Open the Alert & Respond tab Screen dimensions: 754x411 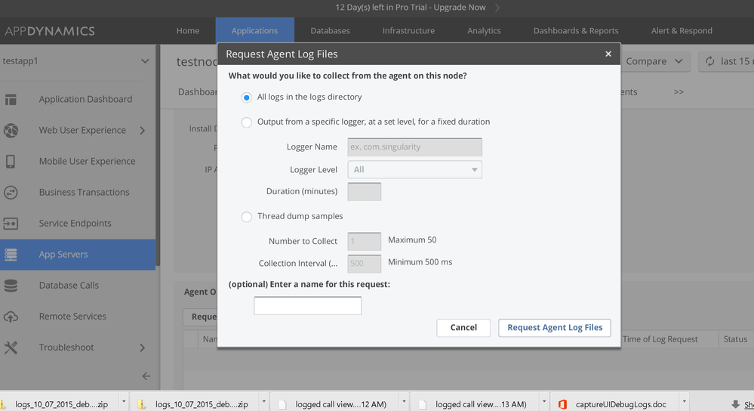(x=682, y=31)
